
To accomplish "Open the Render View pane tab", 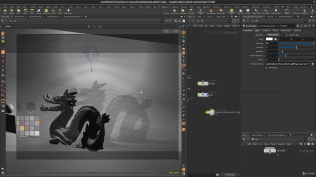I will pyautogui.click(x=19, y=16).
